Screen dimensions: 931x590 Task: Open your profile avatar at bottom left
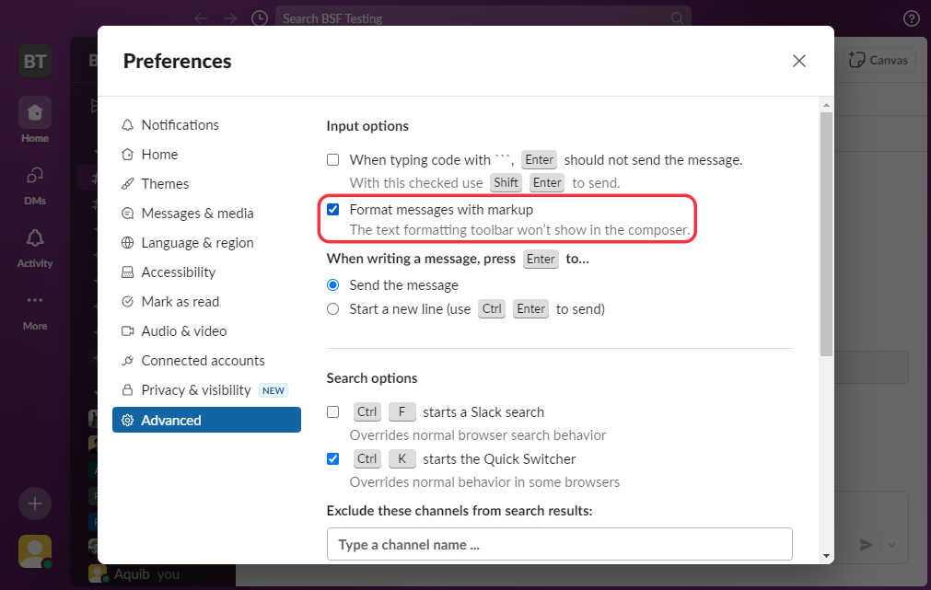point(34,550)
